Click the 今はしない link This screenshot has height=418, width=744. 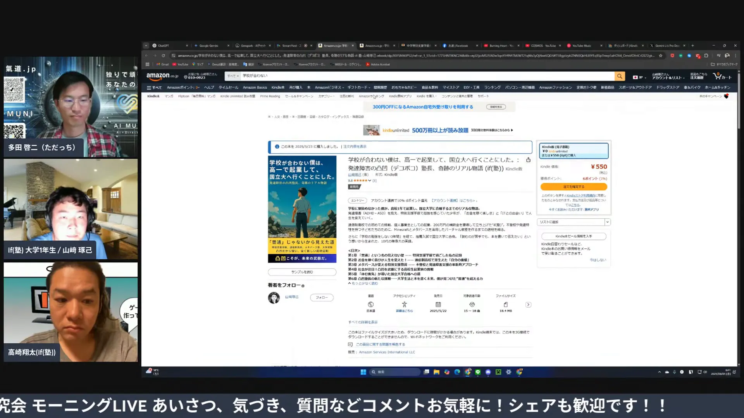pyautogui.click(x=598, y=260)
